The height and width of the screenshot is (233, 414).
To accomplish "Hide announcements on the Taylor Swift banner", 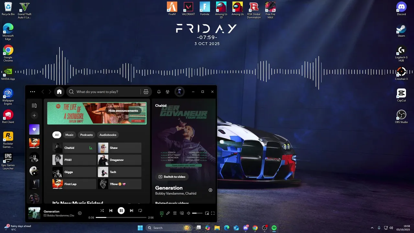I will [123, 111].
